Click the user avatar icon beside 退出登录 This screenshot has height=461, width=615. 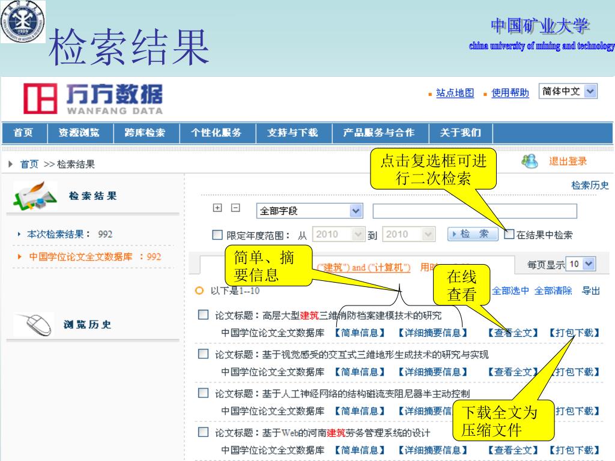[x=530, y=161]
